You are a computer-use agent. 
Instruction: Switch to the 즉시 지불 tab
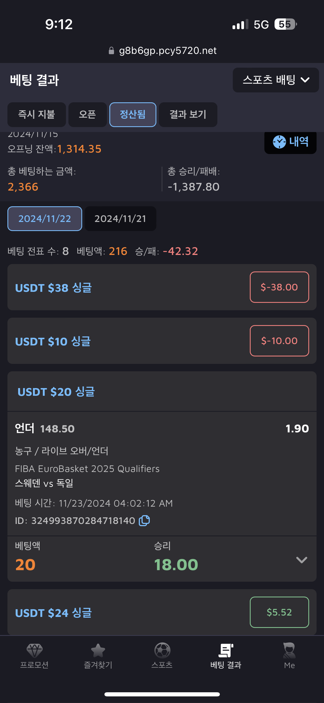(37, 114)
